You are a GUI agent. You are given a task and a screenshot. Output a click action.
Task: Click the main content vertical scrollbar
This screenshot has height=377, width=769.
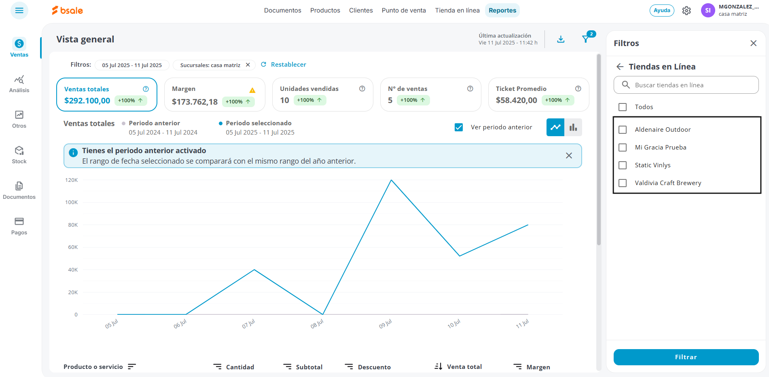[599, 150]
